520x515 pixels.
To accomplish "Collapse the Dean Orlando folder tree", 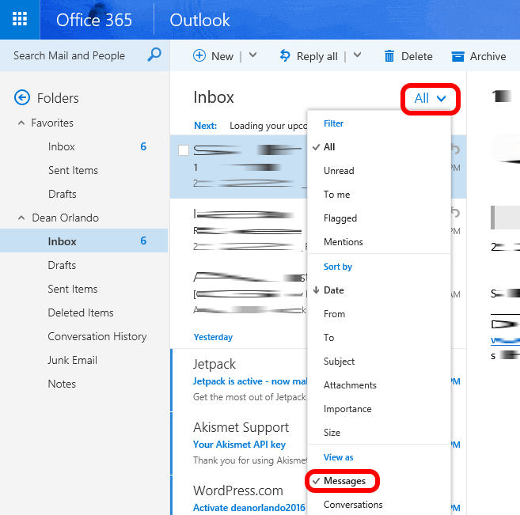I will [x=21, y=218].
